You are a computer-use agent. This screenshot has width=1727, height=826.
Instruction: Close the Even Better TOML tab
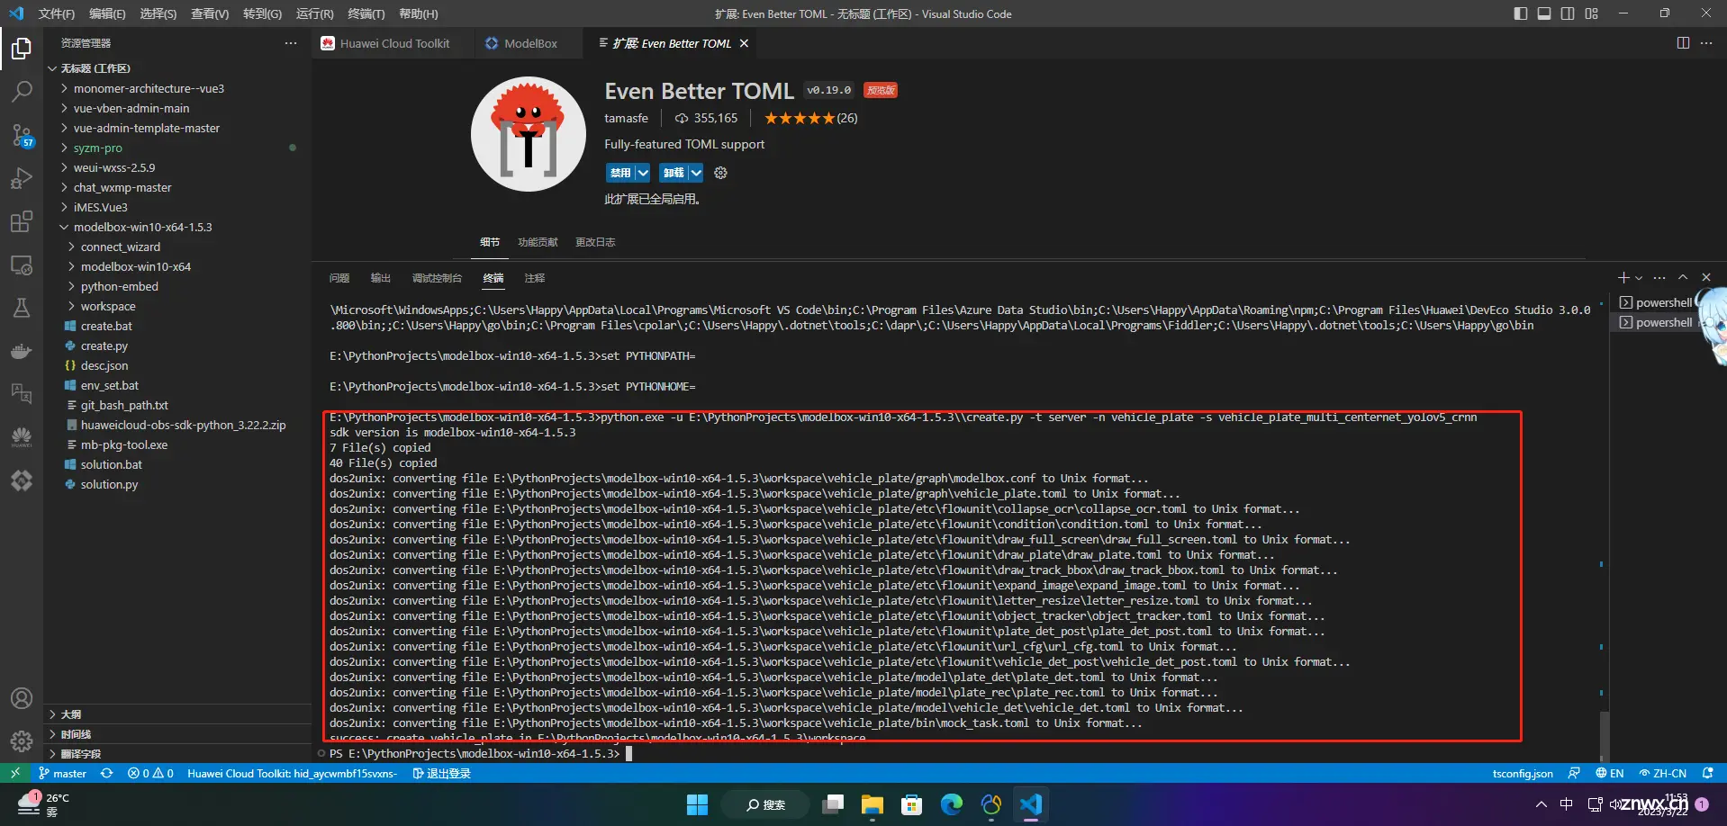pyautogui.click(x=744, y=43)
